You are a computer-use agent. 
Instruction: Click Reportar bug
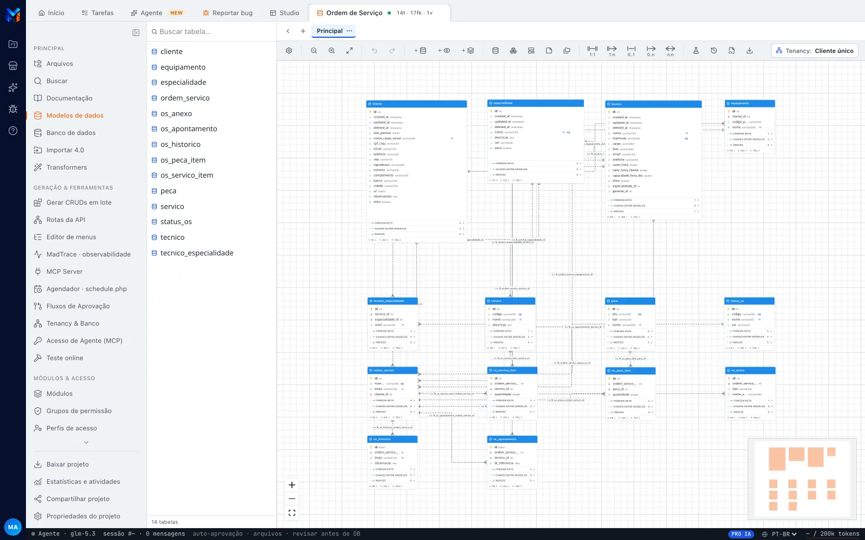(x=228, y=13)
